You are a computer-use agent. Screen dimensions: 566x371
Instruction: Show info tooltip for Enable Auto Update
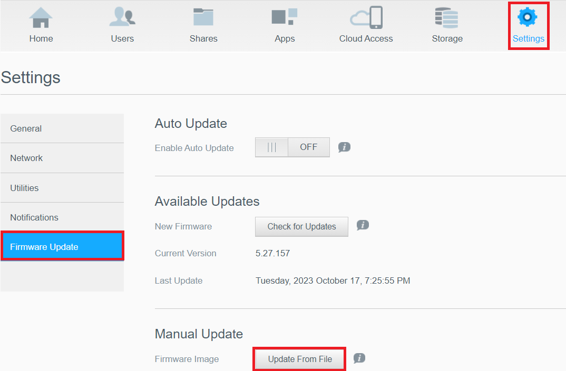coord(344,147)
